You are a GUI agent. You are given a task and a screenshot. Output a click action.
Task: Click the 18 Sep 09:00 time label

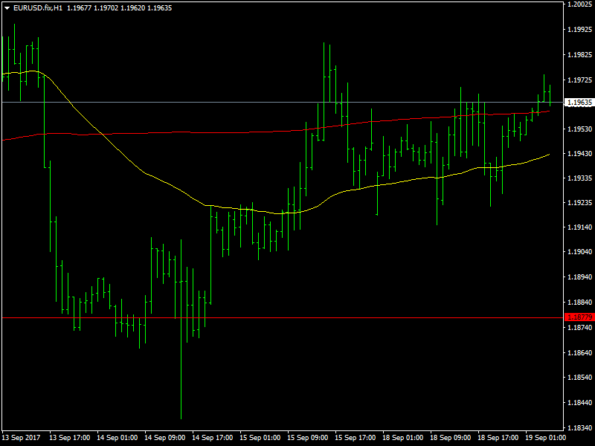[x=451, y=438]
